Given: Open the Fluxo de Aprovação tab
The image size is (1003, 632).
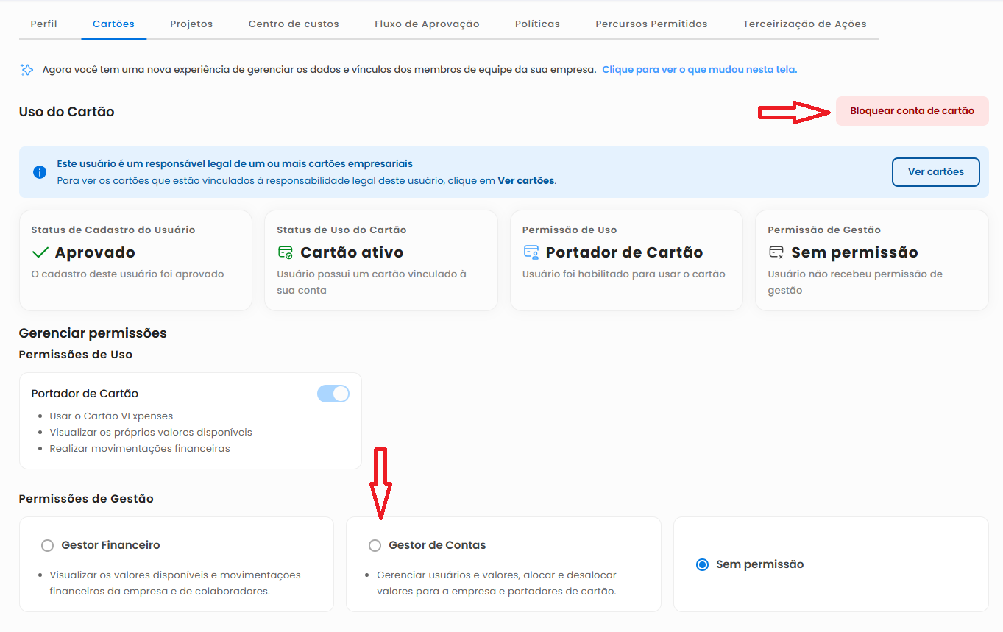Looking at the screenshot, I should coord(427,24).
